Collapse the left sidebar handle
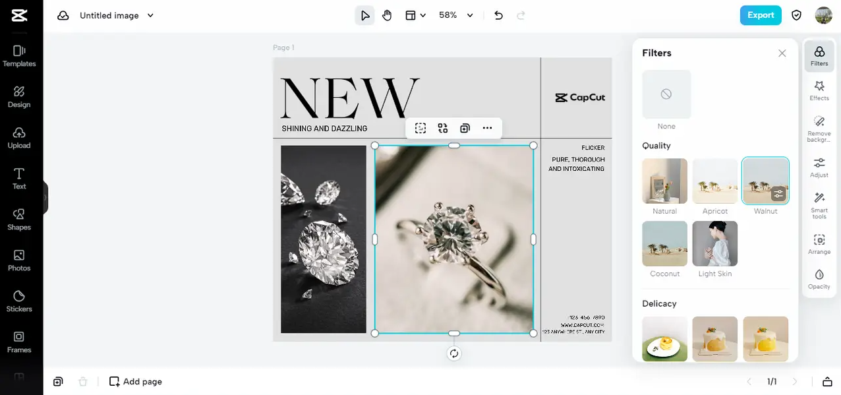 (45, 197)
